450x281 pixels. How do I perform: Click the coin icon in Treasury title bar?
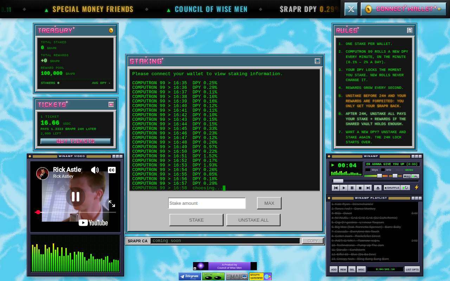tap(111, 31)
